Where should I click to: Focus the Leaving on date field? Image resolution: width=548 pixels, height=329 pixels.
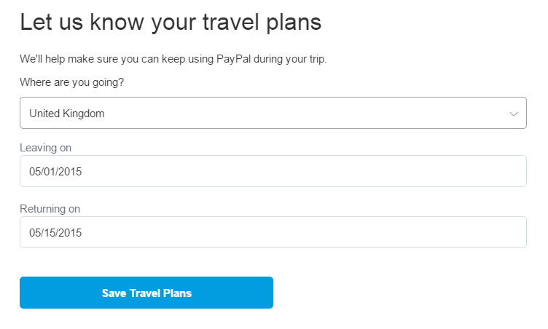click(273, 171)
